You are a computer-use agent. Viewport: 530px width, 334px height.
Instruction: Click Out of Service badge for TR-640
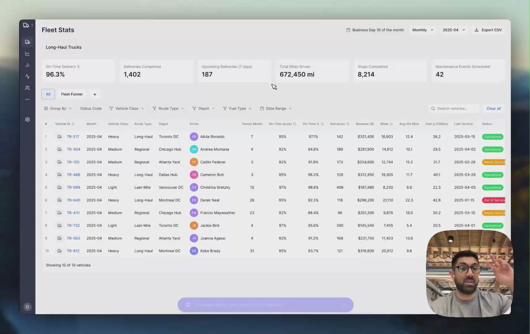click(493, 200)
